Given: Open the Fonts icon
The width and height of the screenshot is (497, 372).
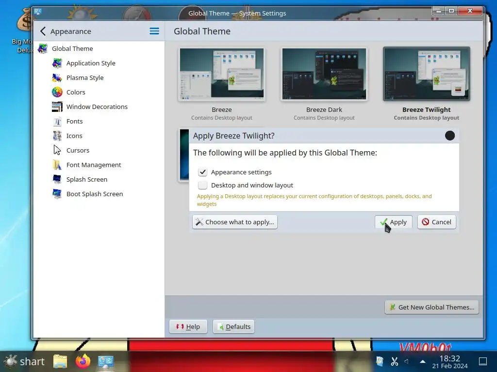Looking at the screenshot, I should click(57, 122).
